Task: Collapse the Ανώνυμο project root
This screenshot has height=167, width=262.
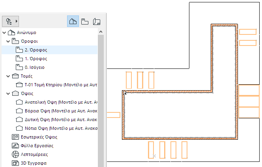Action: [4, 33]
